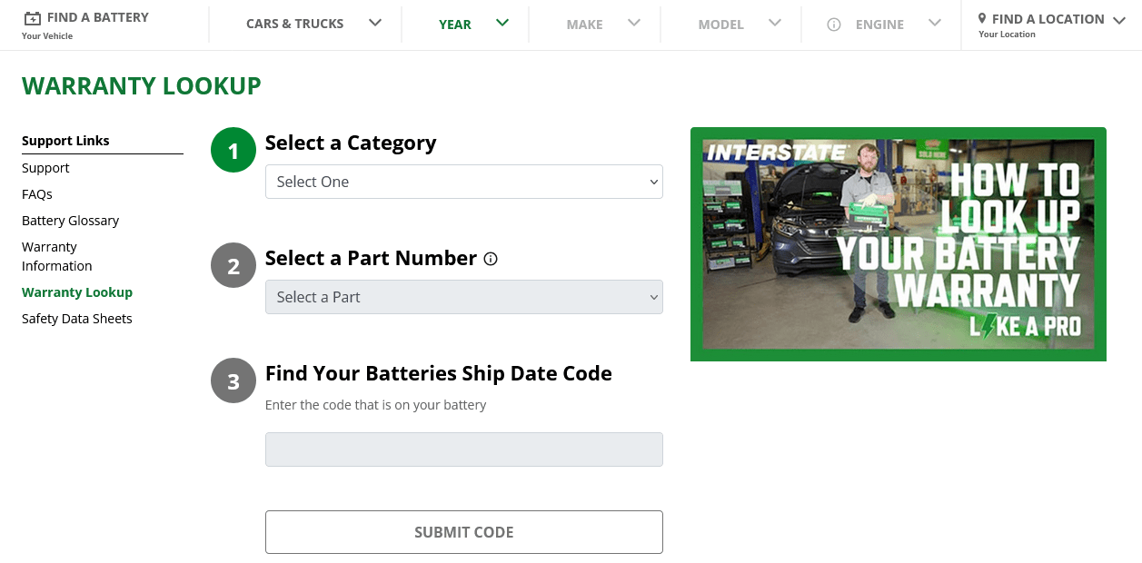This screenshot has height=563, width=1142.
Task: Click the SUBMIT CODE button
Action: point(463,532)
